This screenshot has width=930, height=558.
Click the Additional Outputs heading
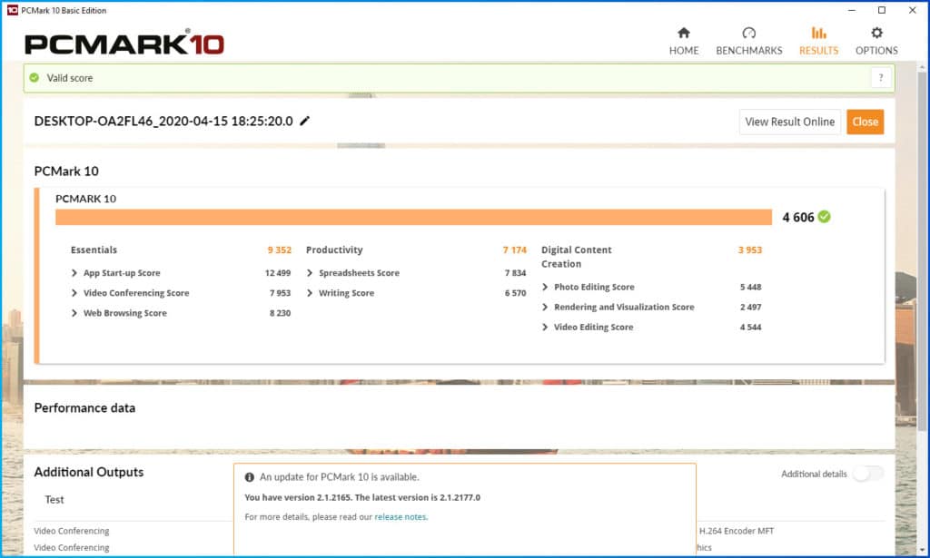[x=89, y=472]
